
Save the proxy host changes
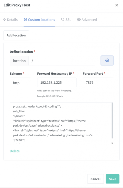(112, 179)
